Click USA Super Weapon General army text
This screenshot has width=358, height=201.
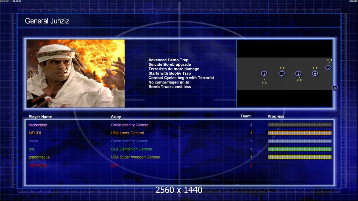coord(135,157)
